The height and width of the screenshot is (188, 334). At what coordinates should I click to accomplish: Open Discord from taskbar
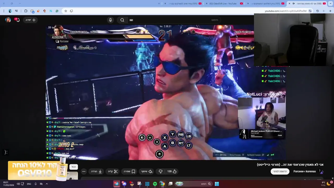[124, 184]
